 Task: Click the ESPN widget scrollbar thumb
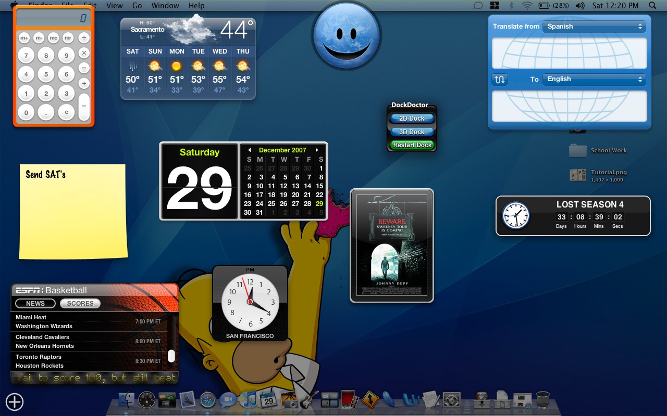(x=171, y=356)
